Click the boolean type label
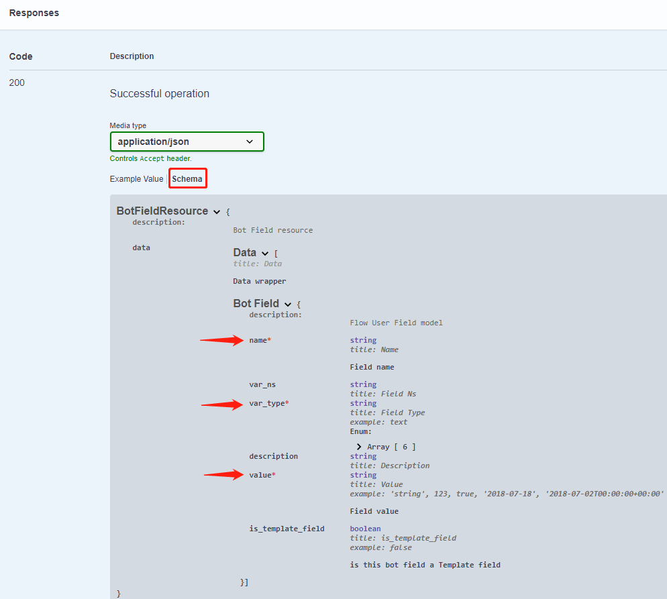The width and height of the screenshot is (667, 599). (365, 529)
